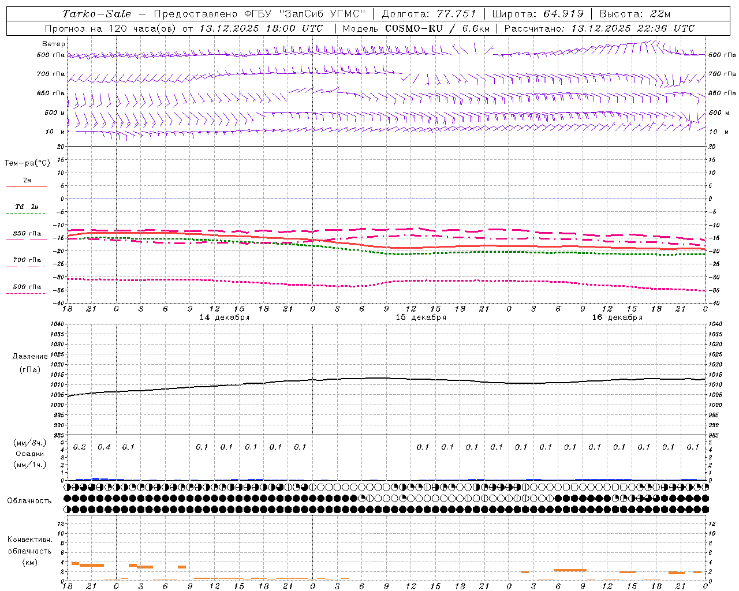Click the 850 гПа temperature legend entry
Screen dimensions: 739x591
[27, 234]
